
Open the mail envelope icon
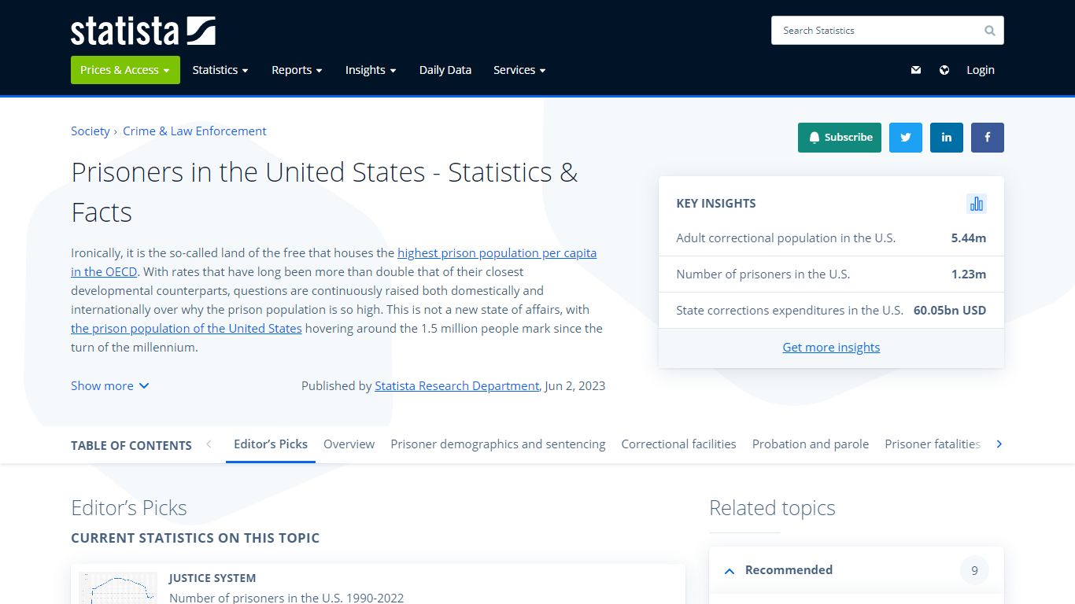[x=916, y=70]
